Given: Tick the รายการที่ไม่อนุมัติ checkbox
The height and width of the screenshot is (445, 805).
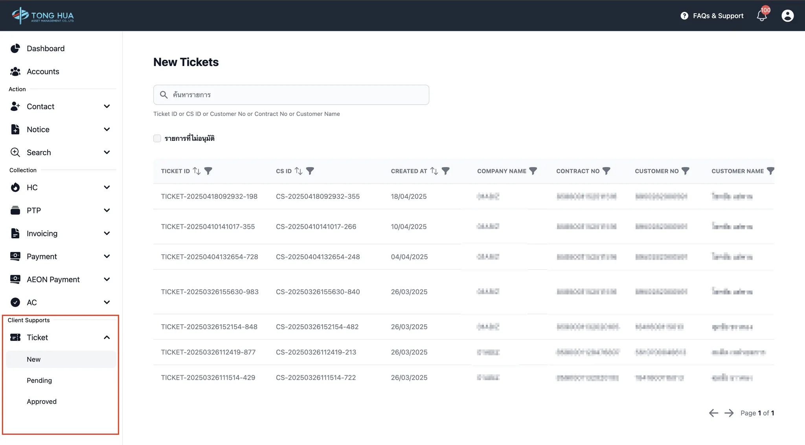Looking at the screenshot, I should pos(157,138).
